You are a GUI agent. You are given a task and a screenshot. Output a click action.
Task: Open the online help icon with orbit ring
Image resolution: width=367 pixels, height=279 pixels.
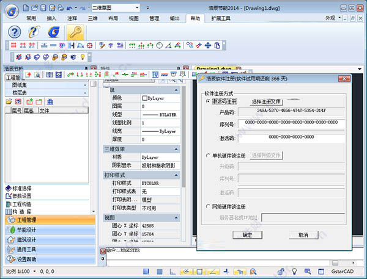click(x=34, y=32)
